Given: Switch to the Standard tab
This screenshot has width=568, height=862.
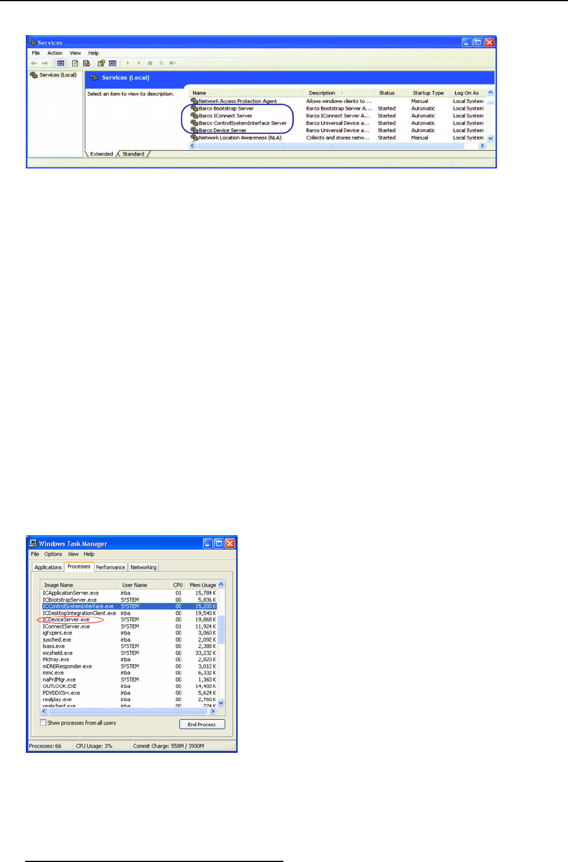Looking at the screenshot, I should (x=133, y=154).
